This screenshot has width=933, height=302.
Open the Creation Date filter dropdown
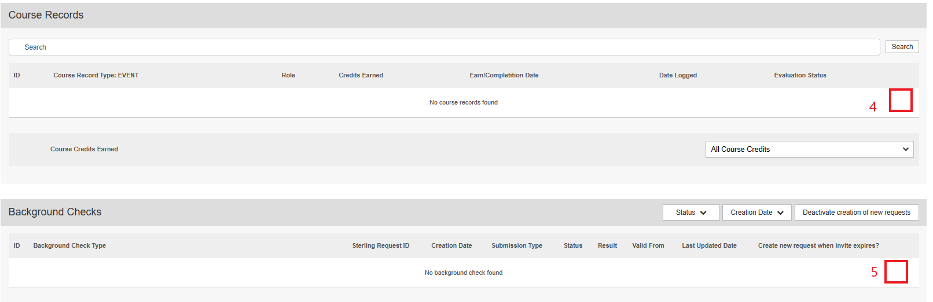click(756, 212)
